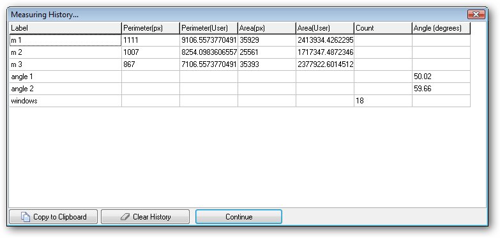Select angle value 50.02
This screenshot has width=500, height=238.
[x=441, y=77]
